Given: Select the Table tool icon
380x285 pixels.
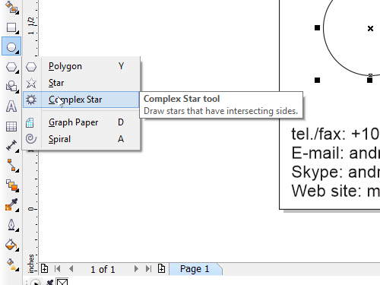Looking at the screenshot, I should pyautogui.click(x=11, y=126).
